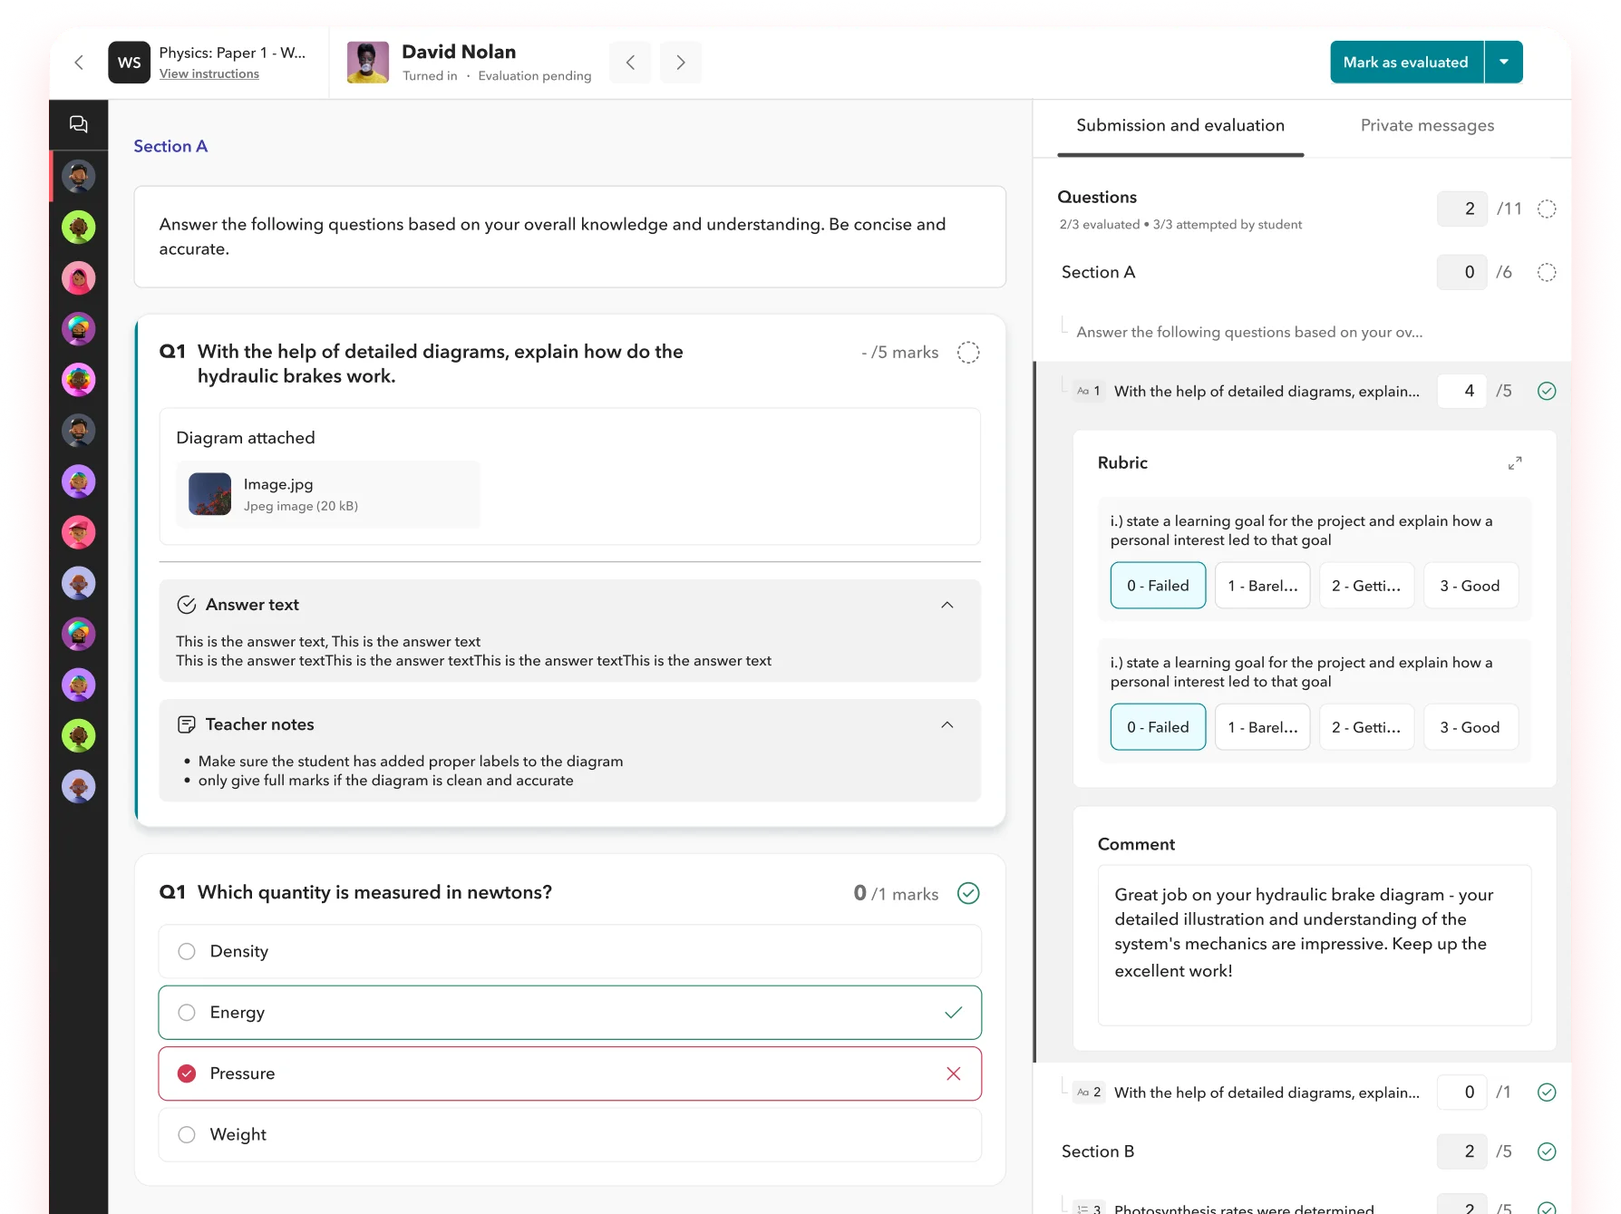
Task: Open the Mark as evaluated dropdown arrow
Action: (x=1503, y=62)
